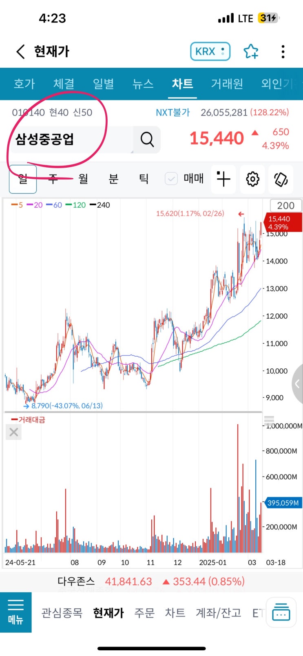
Task: Tap the 200 candle count field
Action: [286, 206]
